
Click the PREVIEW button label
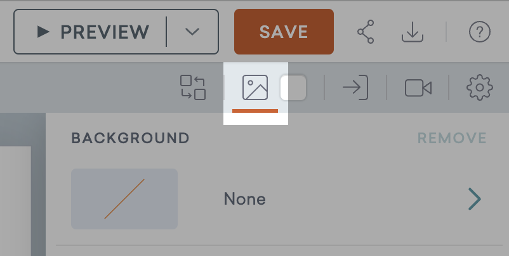[105, 32]
